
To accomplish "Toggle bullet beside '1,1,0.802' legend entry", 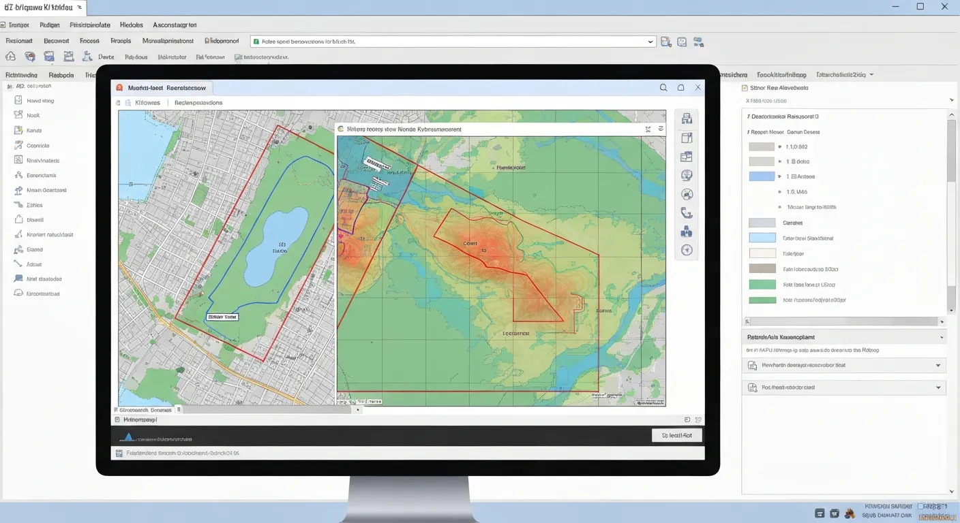I will coord(780,146).
